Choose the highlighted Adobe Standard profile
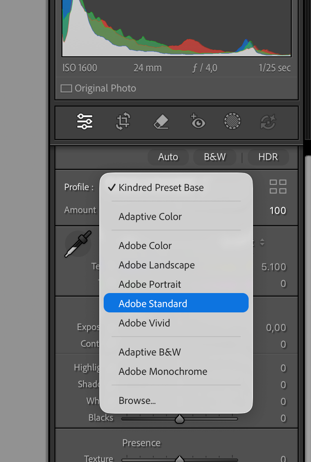This screenshot has height=462, width=311. [176, 303]
